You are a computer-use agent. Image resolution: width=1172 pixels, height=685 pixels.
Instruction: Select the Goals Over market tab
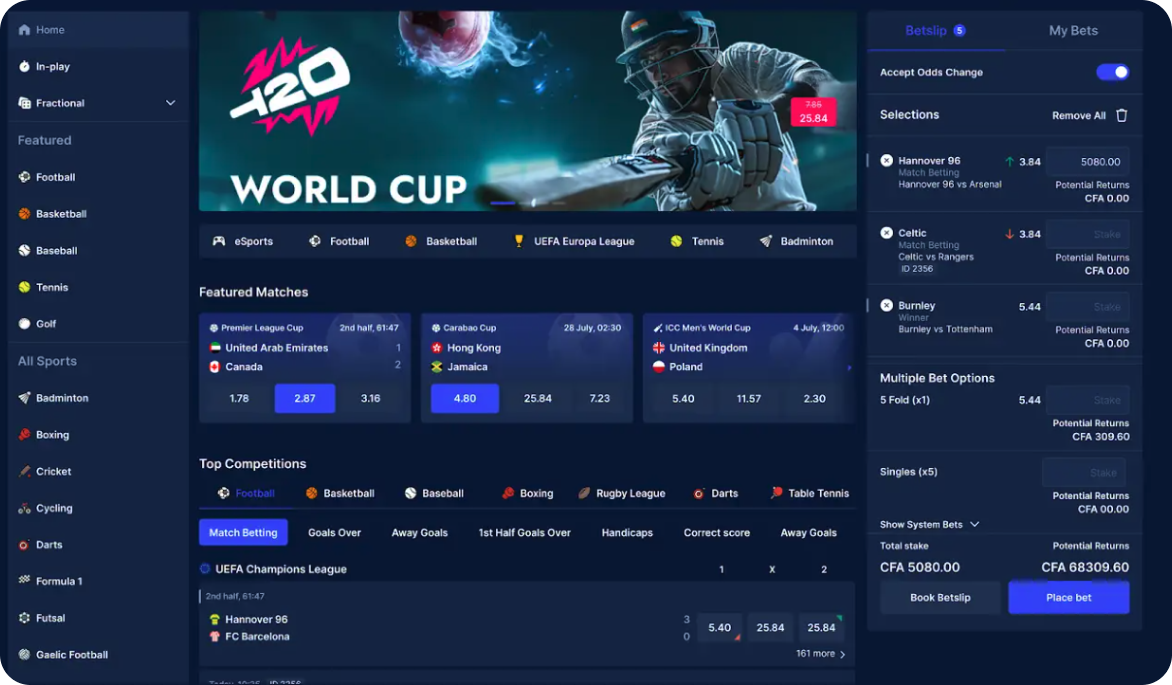[x=334, y=532]
